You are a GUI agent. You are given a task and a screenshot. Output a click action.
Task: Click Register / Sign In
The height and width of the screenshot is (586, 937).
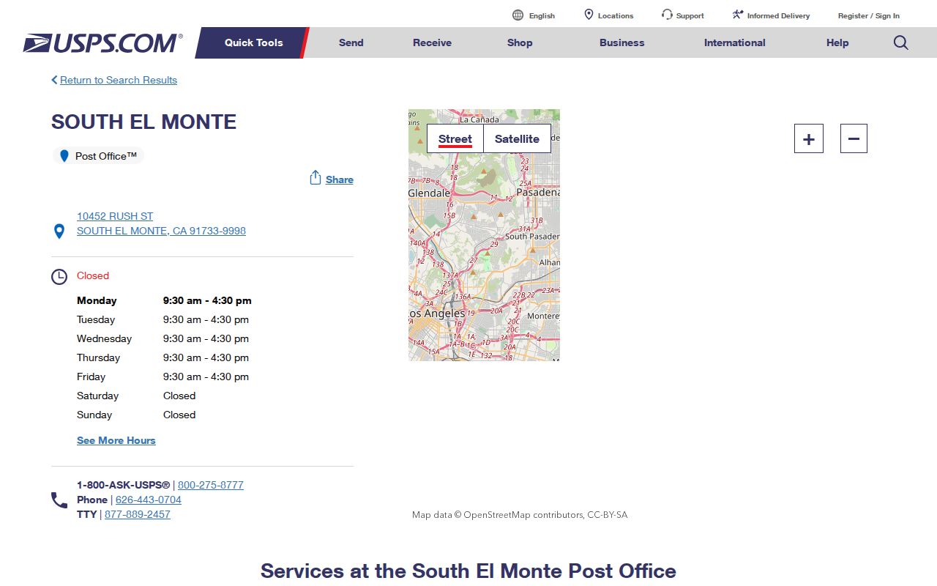pyautogui.click(x=869, y=15)
